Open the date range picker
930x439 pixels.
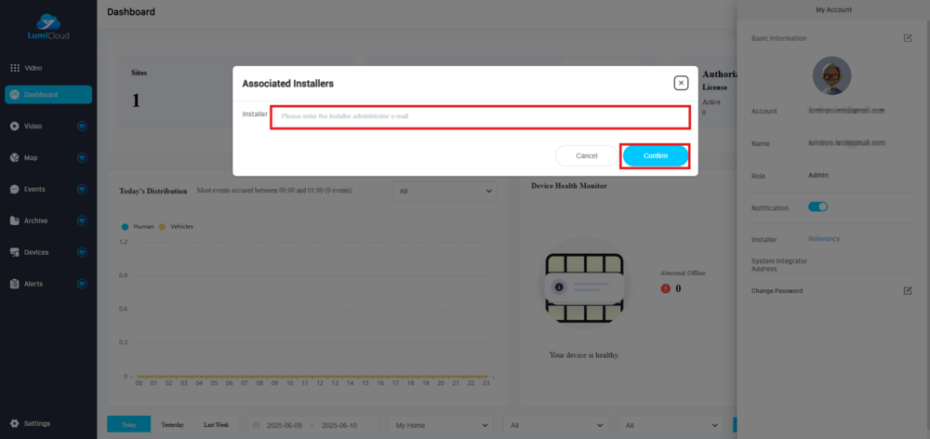(x=313, y=425)
